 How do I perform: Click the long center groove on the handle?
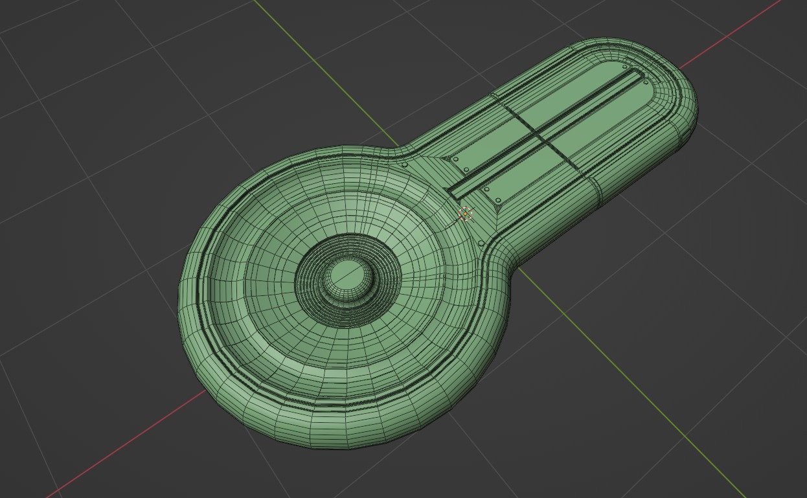[x=546, y=135]
